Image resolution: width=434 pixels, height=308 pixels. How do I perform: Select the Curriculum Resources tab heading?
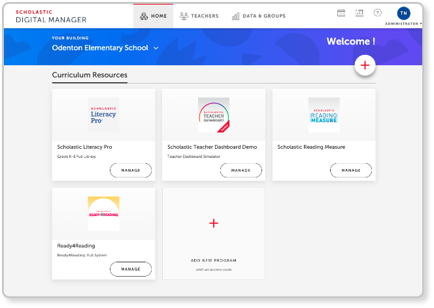pos(90,75)
